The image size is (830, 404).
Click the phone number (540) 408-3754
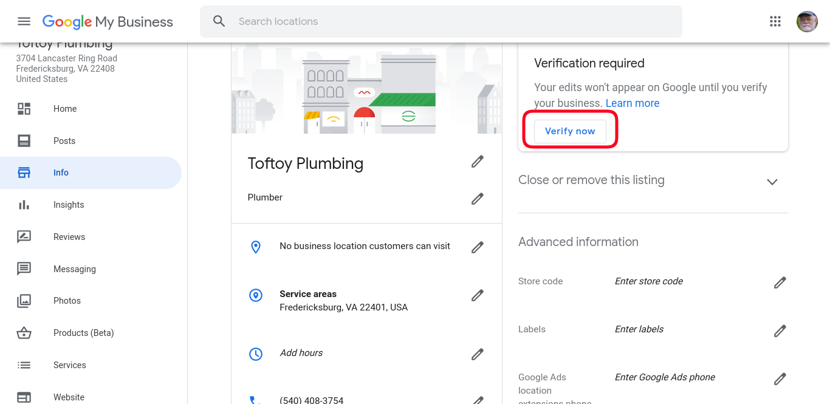coord(312,400)
